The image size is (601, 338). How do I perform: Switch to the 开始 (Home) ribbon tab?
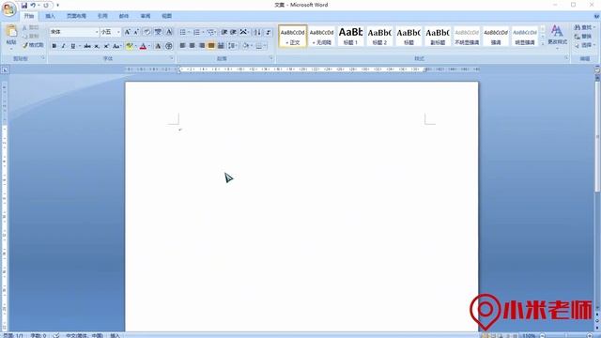pos(29,16)
